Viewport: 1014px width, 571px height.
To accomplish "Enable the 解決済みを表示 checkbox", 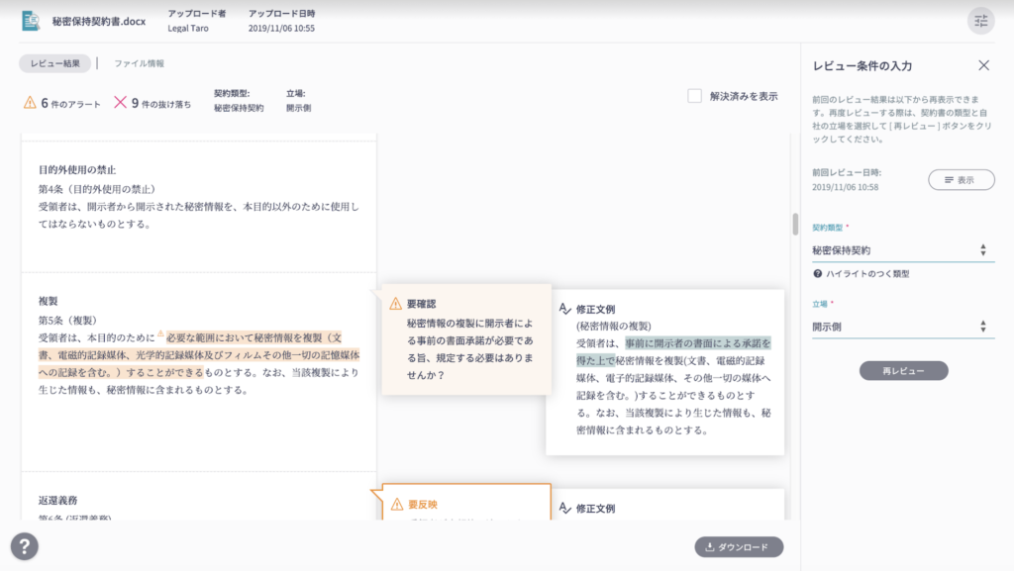I will point(695,96).
